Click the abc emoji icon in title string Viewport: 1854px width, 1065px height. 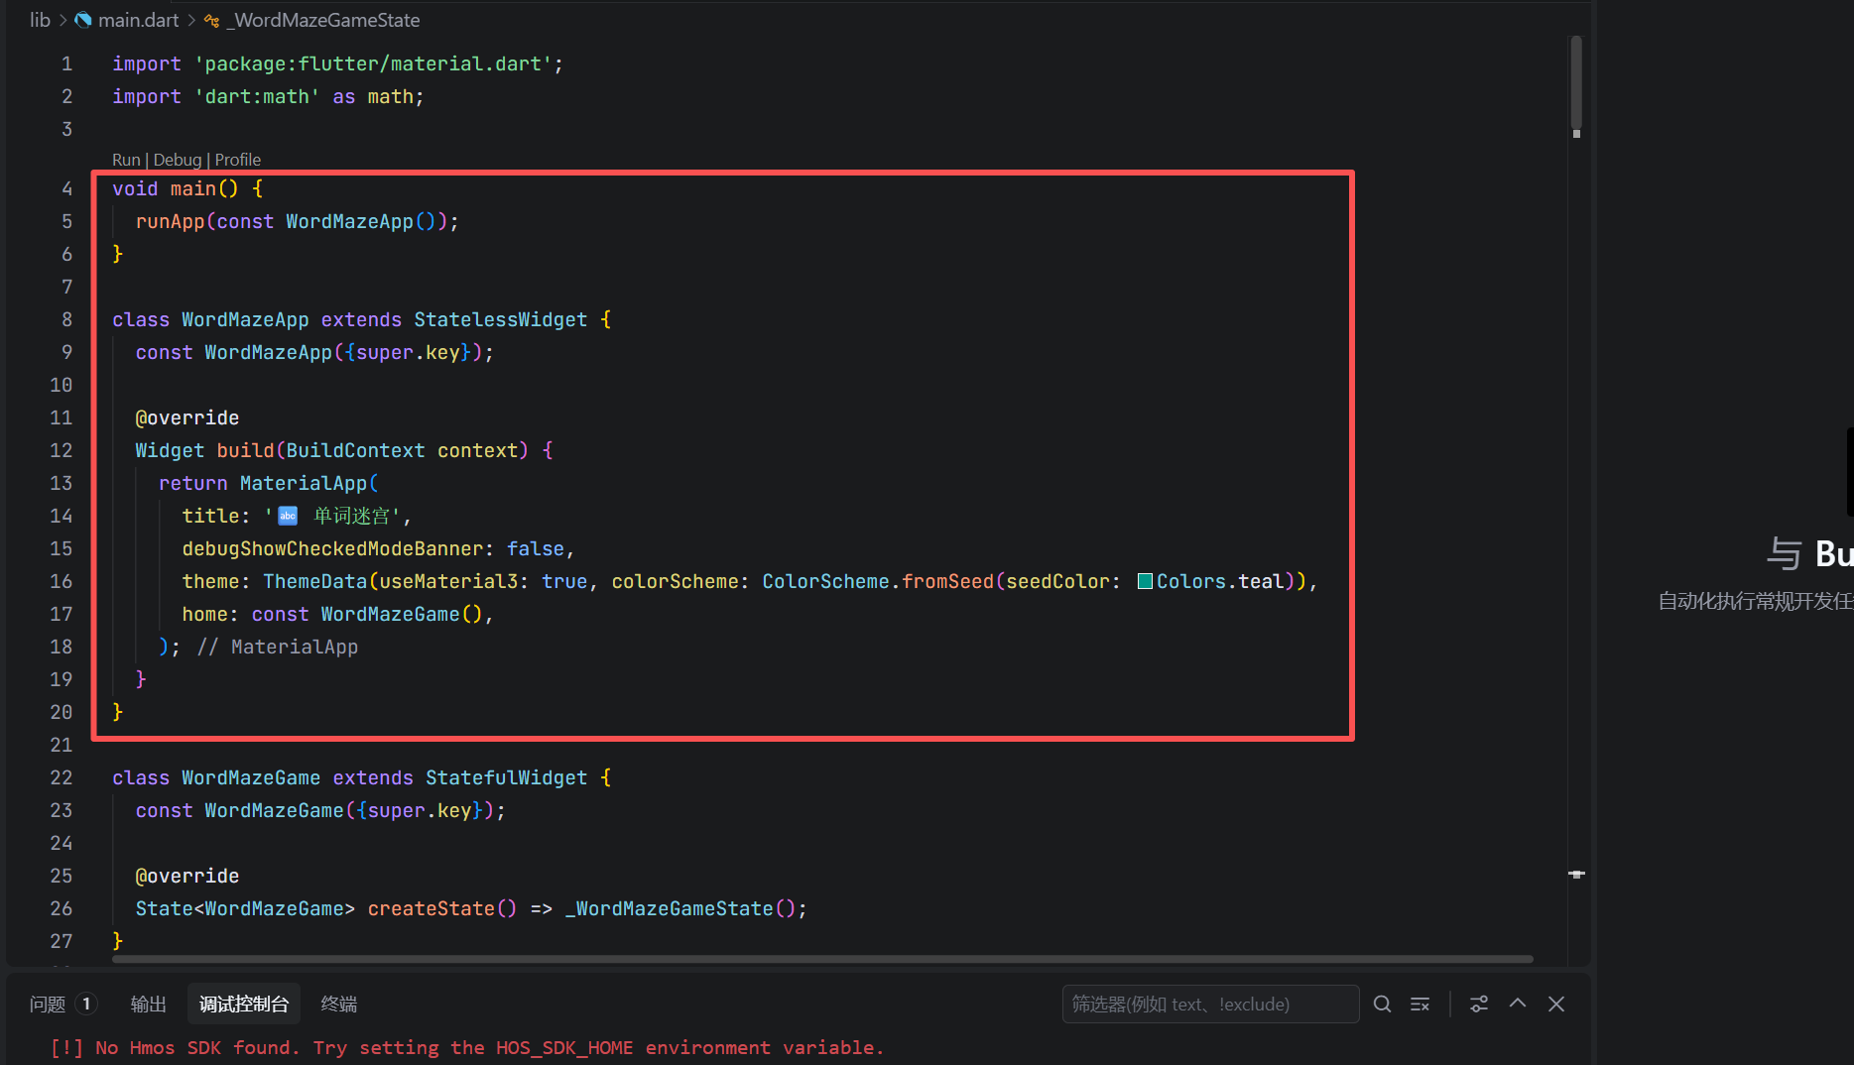tap(288, 516)
